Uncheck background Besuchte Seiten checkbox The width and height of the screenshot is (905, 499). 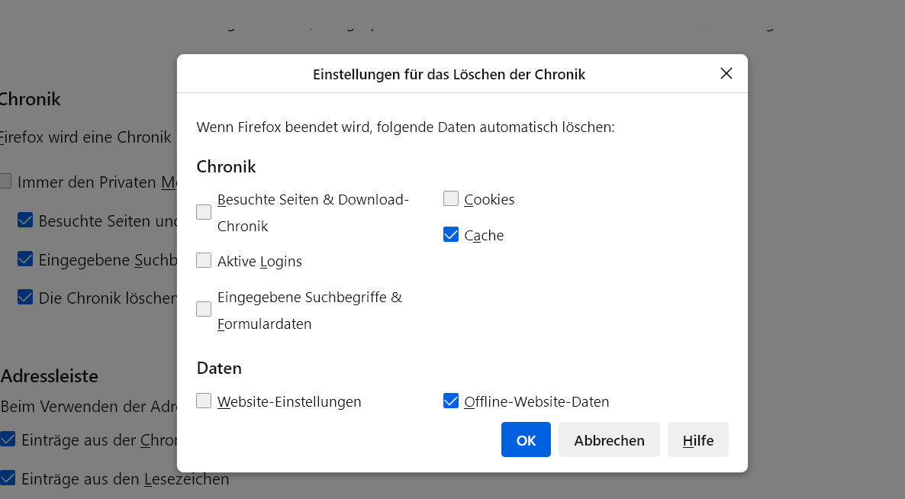pyautogui.click(x=25, y=221)
